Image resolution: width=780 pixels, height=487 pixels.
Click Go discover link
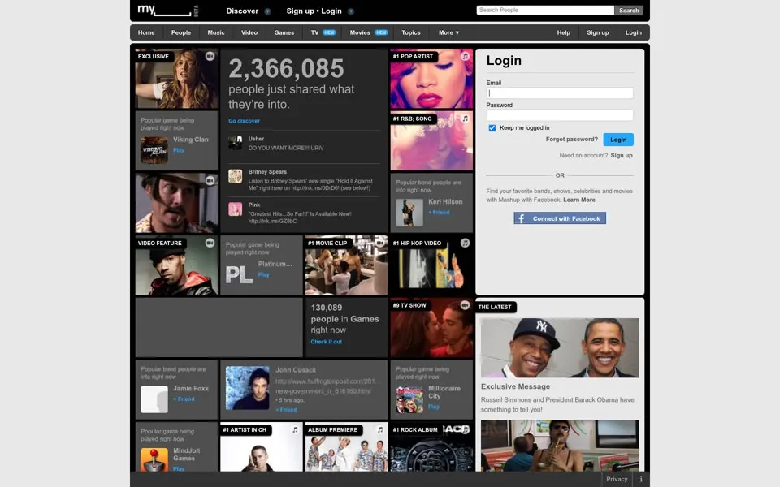pos(244,121)
